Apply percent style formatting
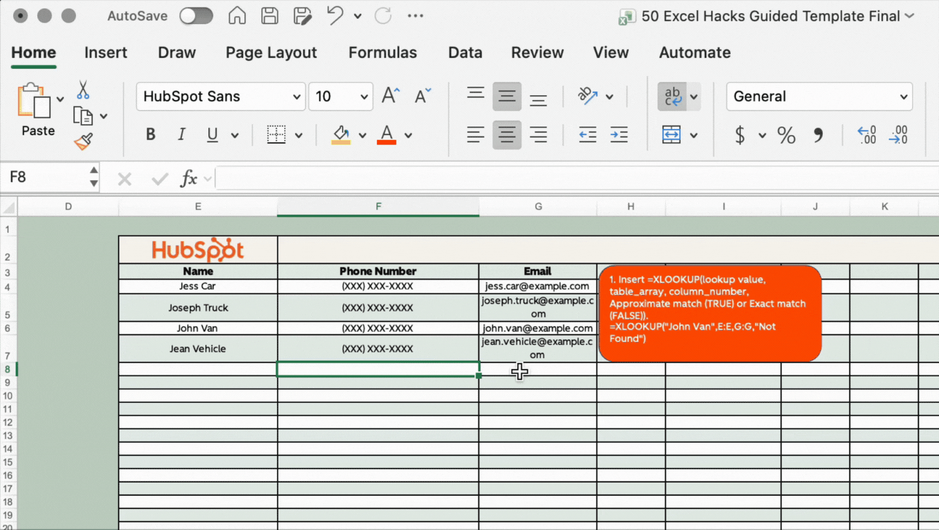Viewport: 939px width, 530px height. 786,135
